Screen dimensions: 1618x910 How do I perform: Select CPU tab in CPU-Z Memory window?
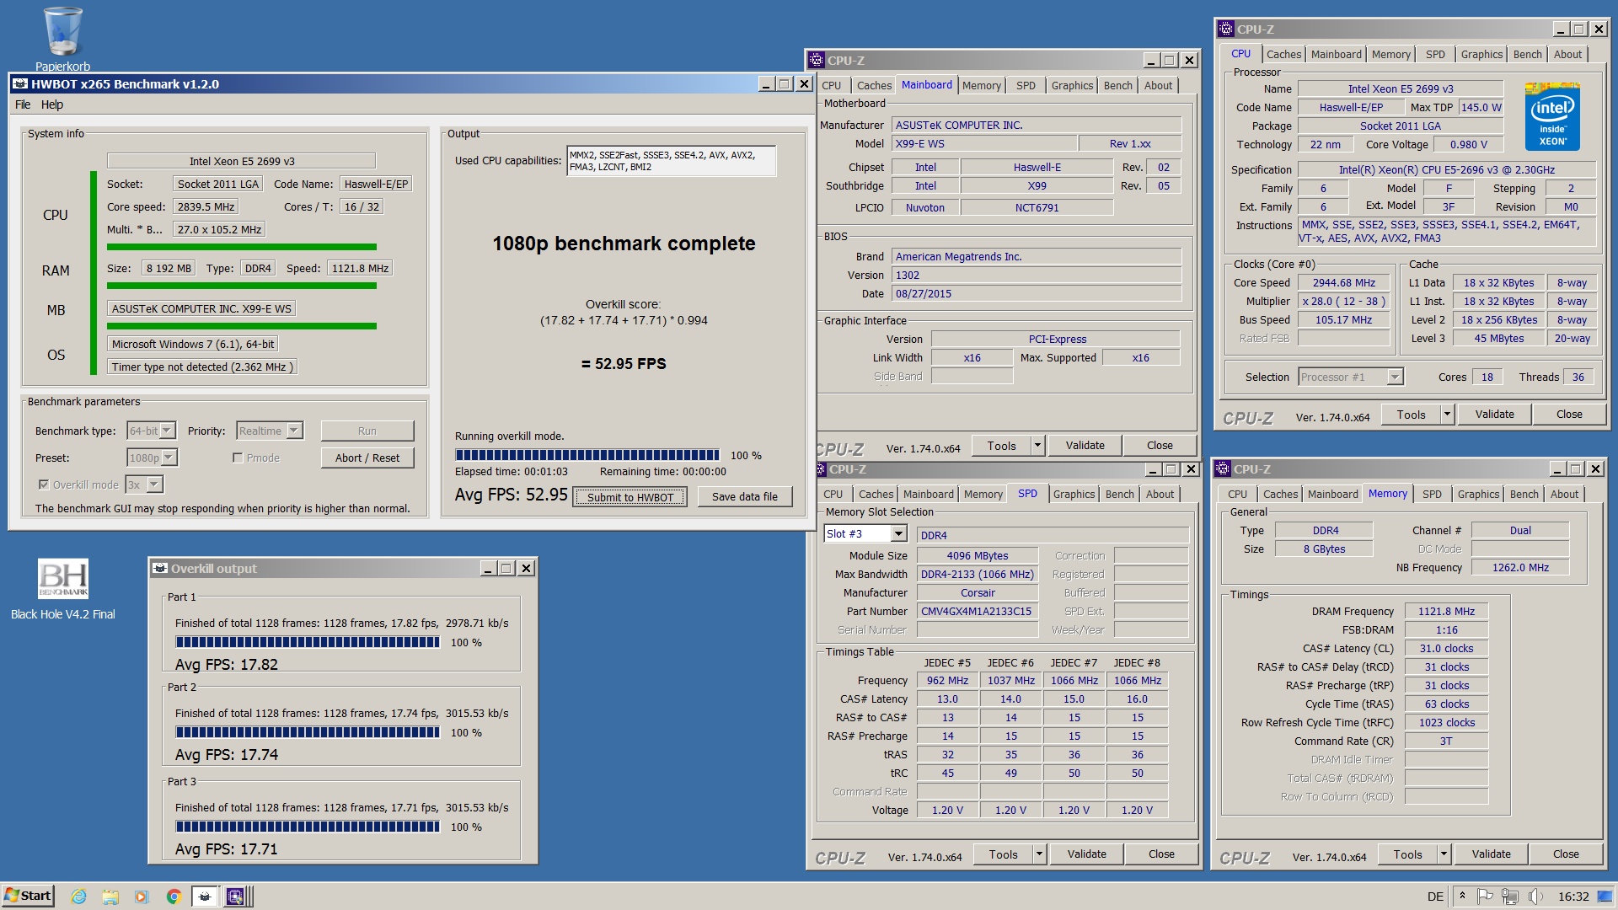pos(1238,494)
